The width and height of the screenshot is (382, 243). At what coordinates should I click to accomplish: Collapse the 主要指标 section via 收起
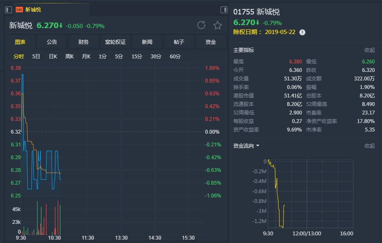point(369,50)
